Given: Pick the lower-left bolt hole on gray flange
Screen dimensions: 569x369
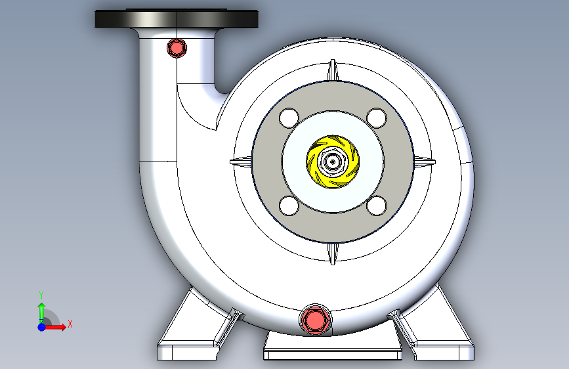Looking at the screenshot, I should 289,206.
